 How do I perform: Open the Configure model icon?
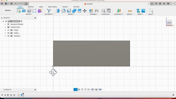pos(103,11)
